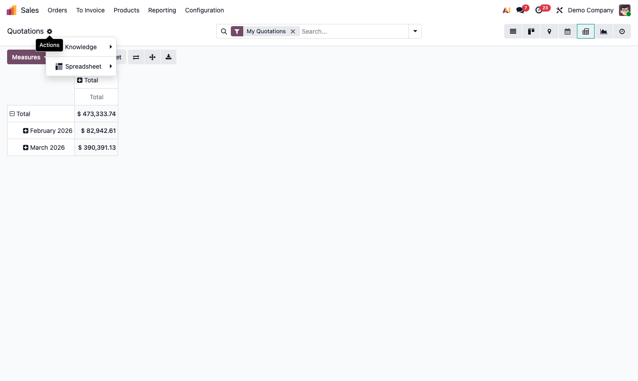Viewport: 638px width, 381px height.
Task: Click the AI assistant icon
Action: (x=506, y=10)
